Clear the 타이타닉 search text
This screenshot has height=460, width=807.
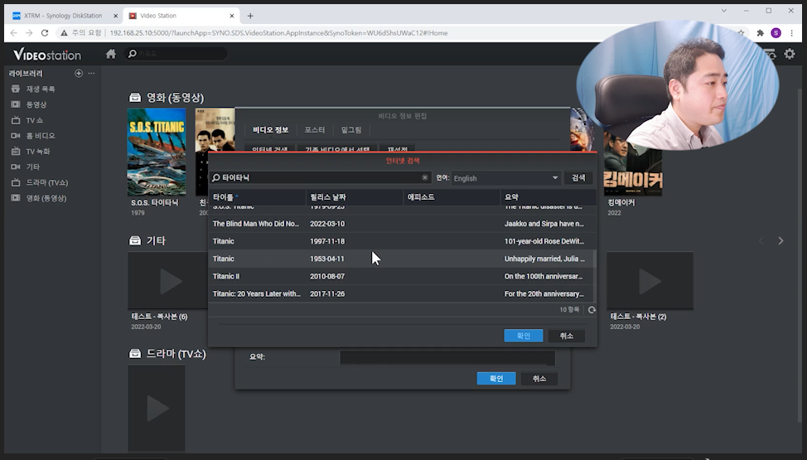pos(424,177)
